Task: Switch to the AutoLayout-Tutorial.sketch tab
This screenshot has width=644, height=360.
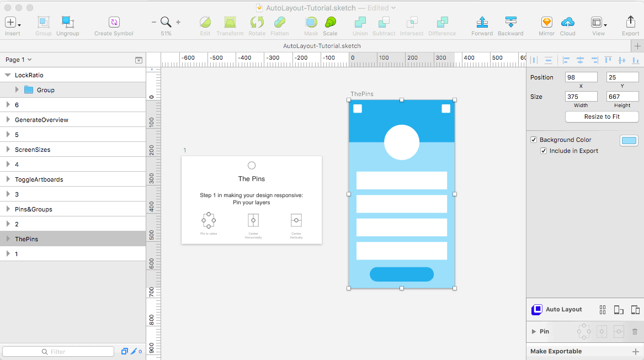Action: point(322,46)
